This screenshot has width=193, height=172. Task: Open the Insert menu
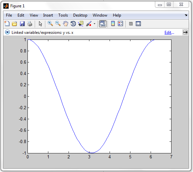48,15
